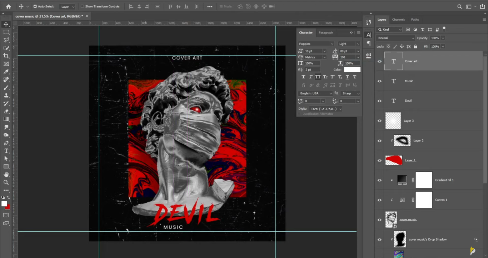Select the Rectangular Marquee tool

coord(6,32)
